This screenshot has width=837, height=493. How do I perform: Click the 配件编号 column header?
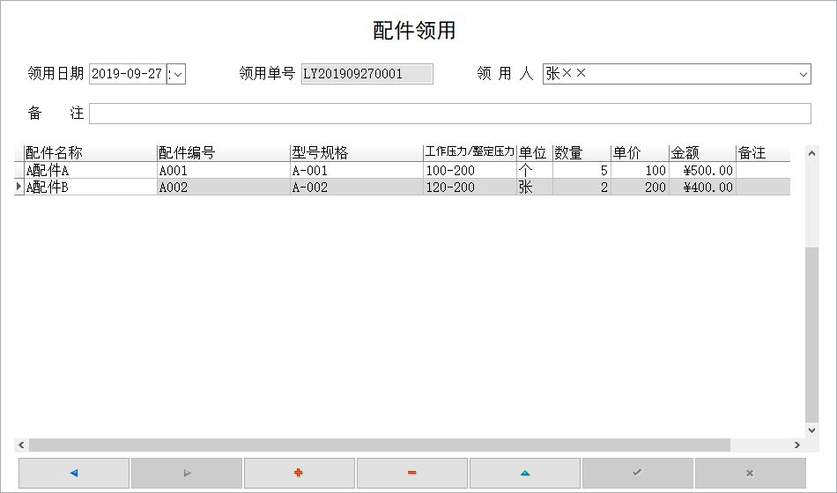click(x=224, y=153)
